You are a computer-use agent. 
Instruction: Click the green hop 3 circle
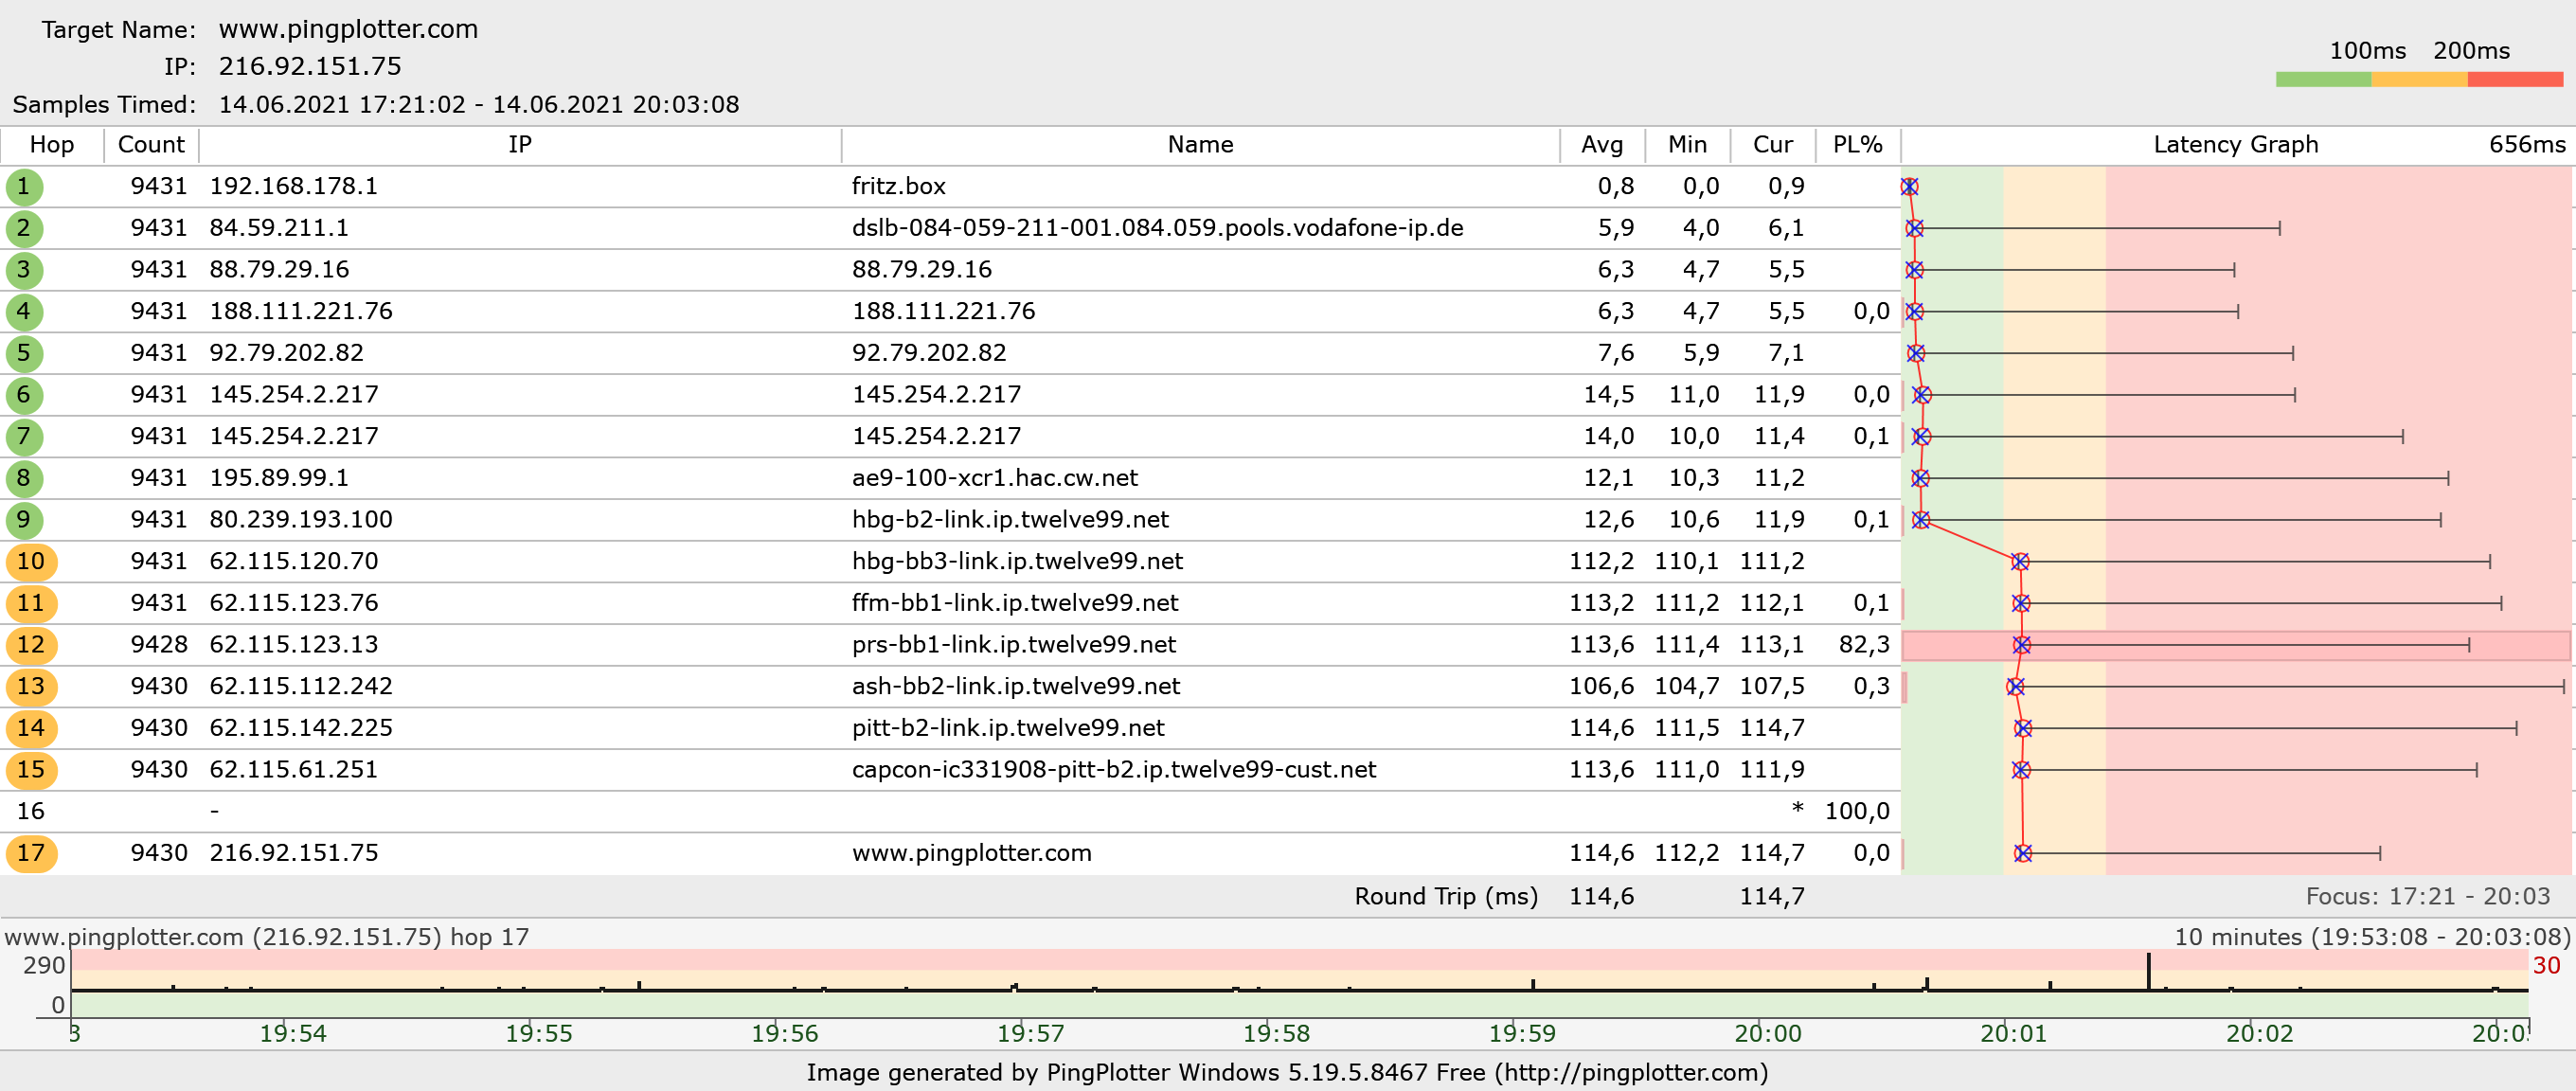(24, 270)
